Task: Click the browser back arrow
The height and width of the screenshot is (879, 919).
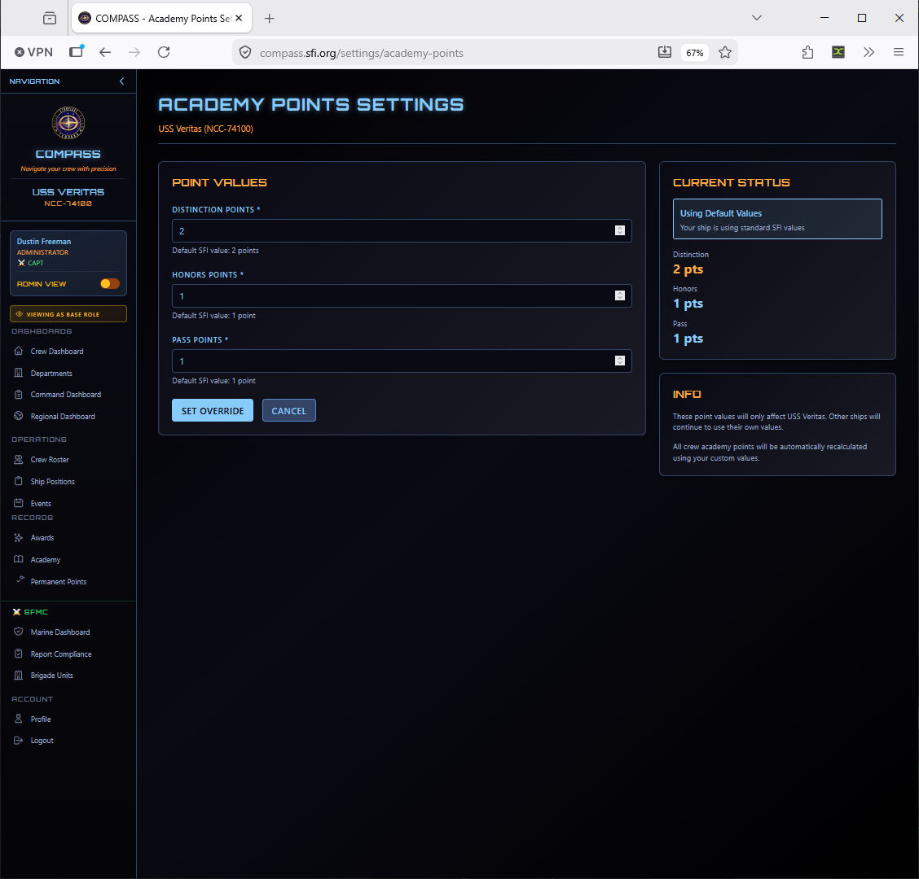Action: coord(105,52)
